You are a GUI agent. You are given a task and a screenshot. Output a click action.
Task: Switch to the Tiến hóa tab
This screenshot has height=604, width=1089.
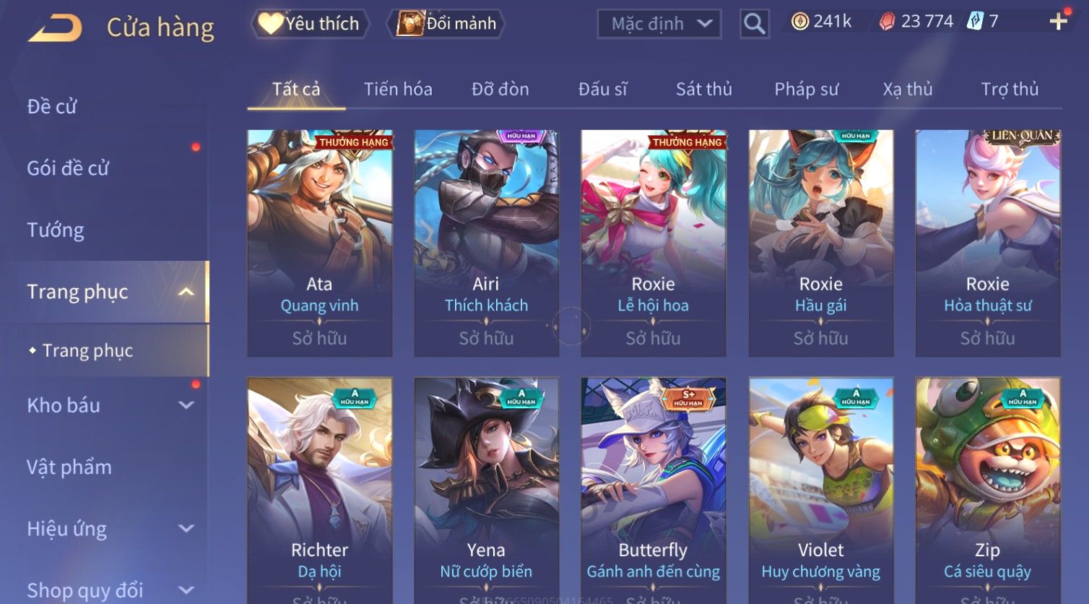[398, 90]
